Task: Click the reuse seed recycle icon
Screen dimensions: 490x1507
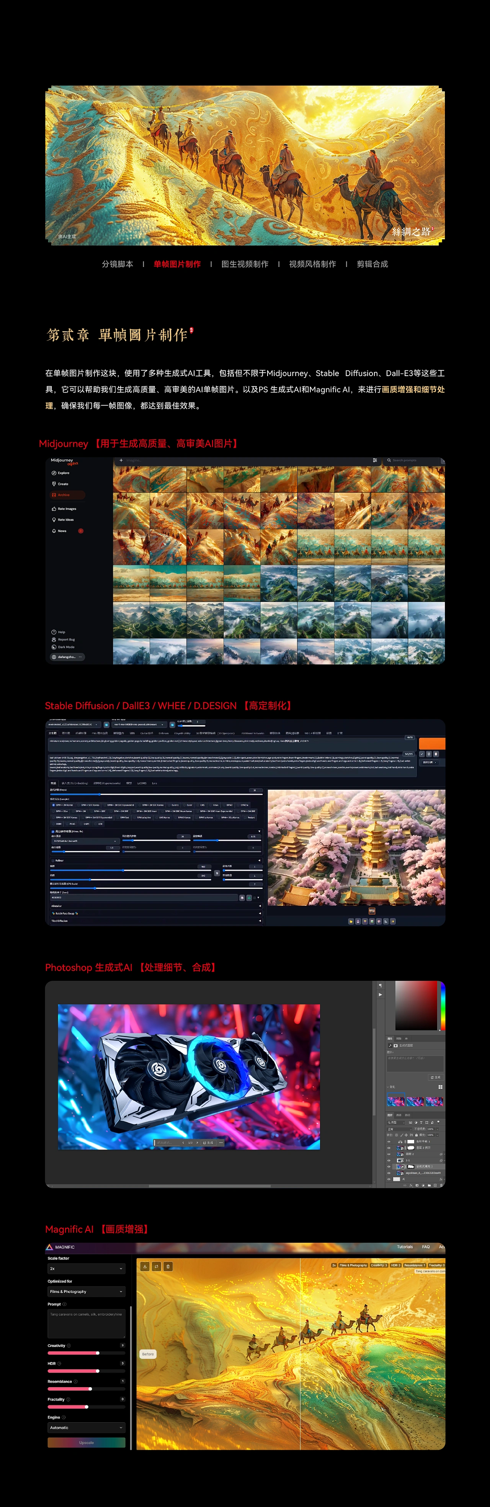Action: pos(249,898)
